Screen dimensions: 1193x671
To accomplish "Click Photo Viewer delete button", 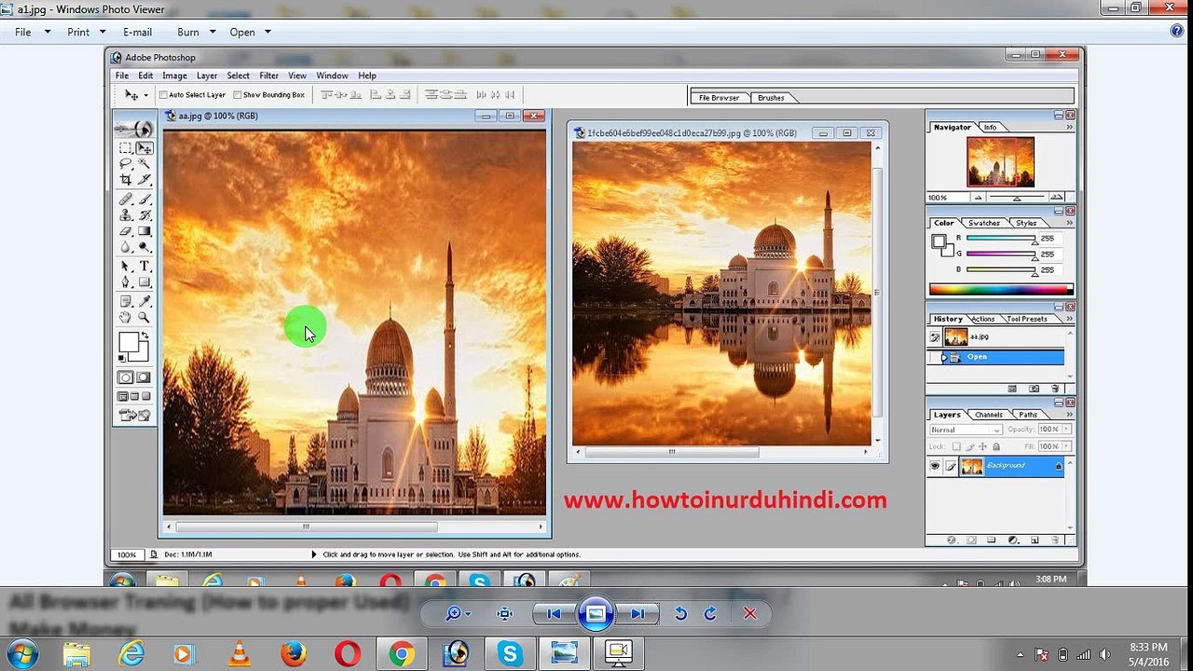I will 749,613.
